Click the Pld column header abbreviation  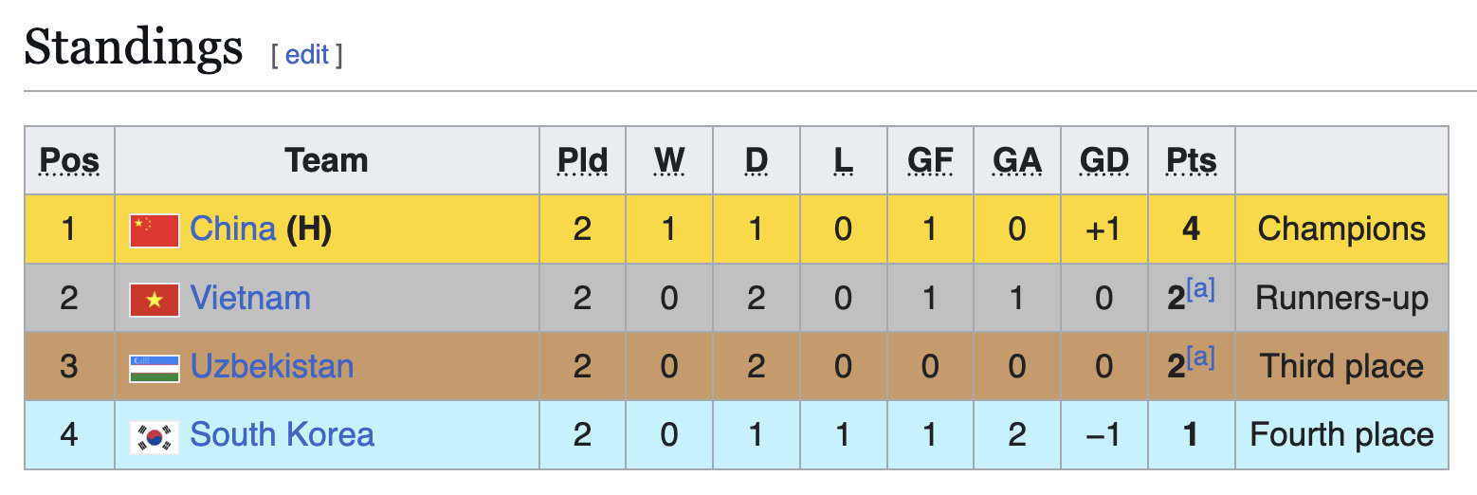[582, 161]
